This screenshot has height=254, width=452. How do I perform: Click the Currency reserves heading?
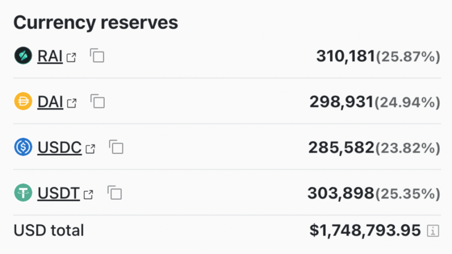96,22
